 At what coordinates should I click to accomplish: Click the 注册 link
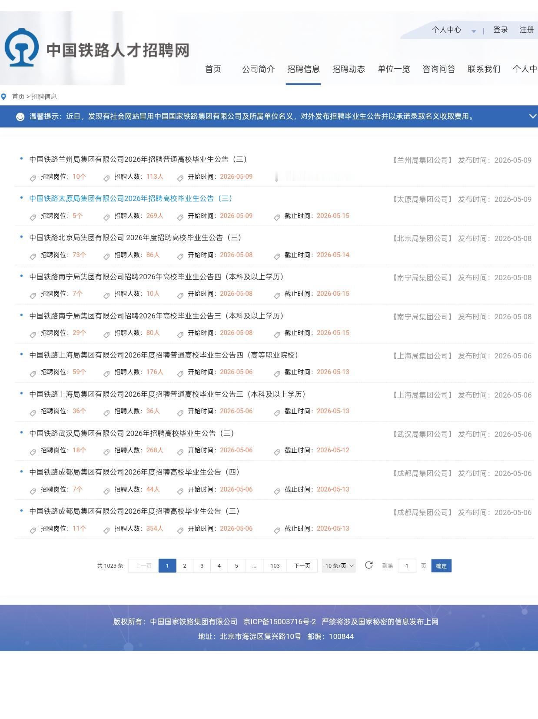click(x=527, y=30)
